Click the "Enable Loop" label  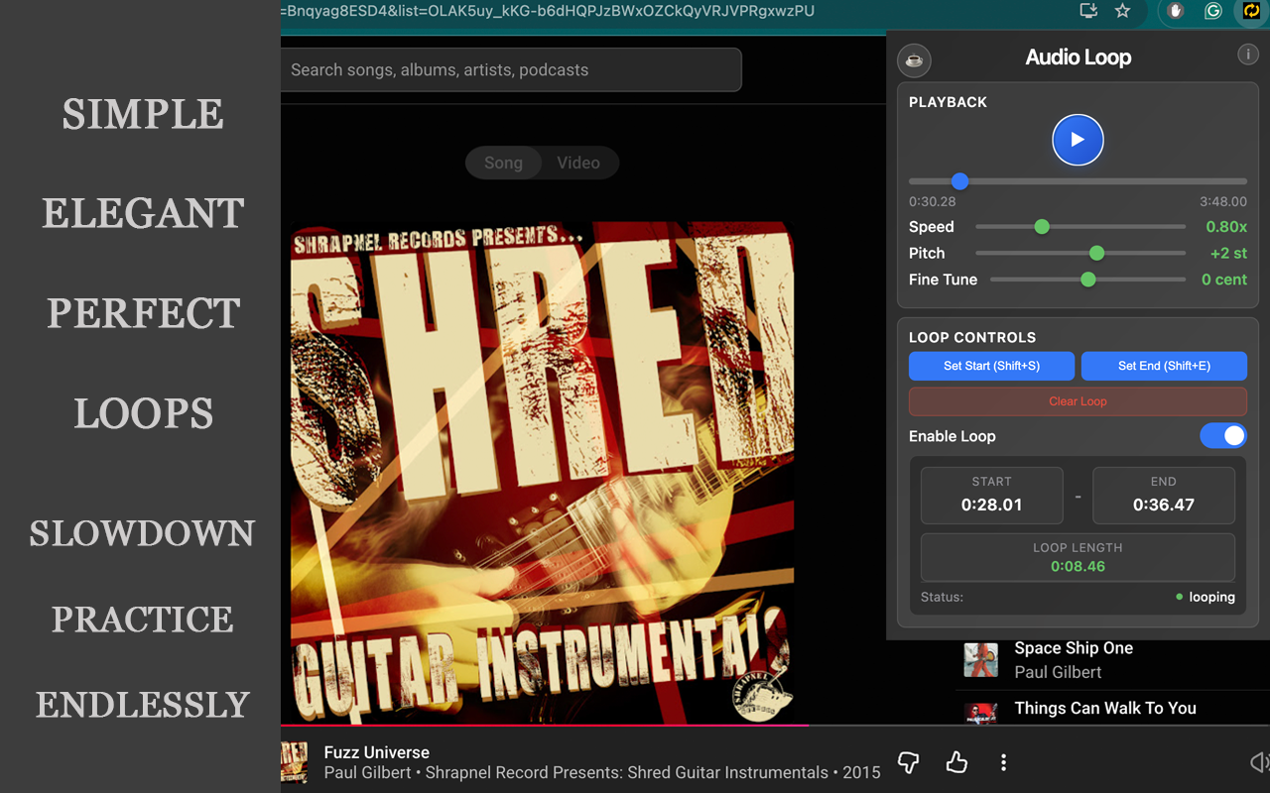point(952,436)
